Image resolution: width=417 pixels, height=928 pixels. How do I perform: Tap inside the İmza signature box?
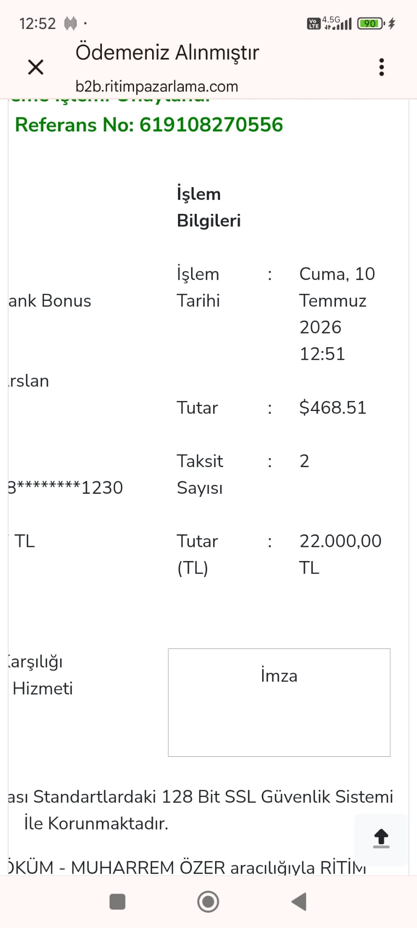(x=279, y=702)
